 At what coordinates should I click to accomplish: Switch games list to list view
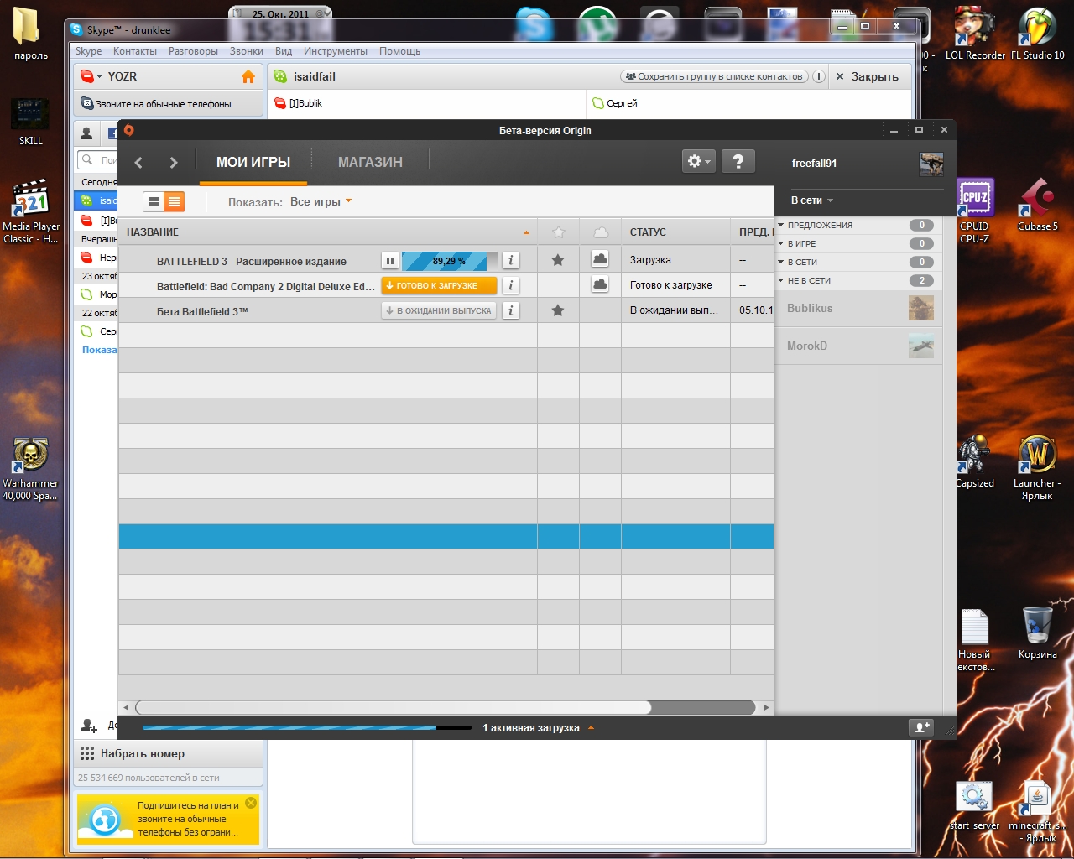174,201
